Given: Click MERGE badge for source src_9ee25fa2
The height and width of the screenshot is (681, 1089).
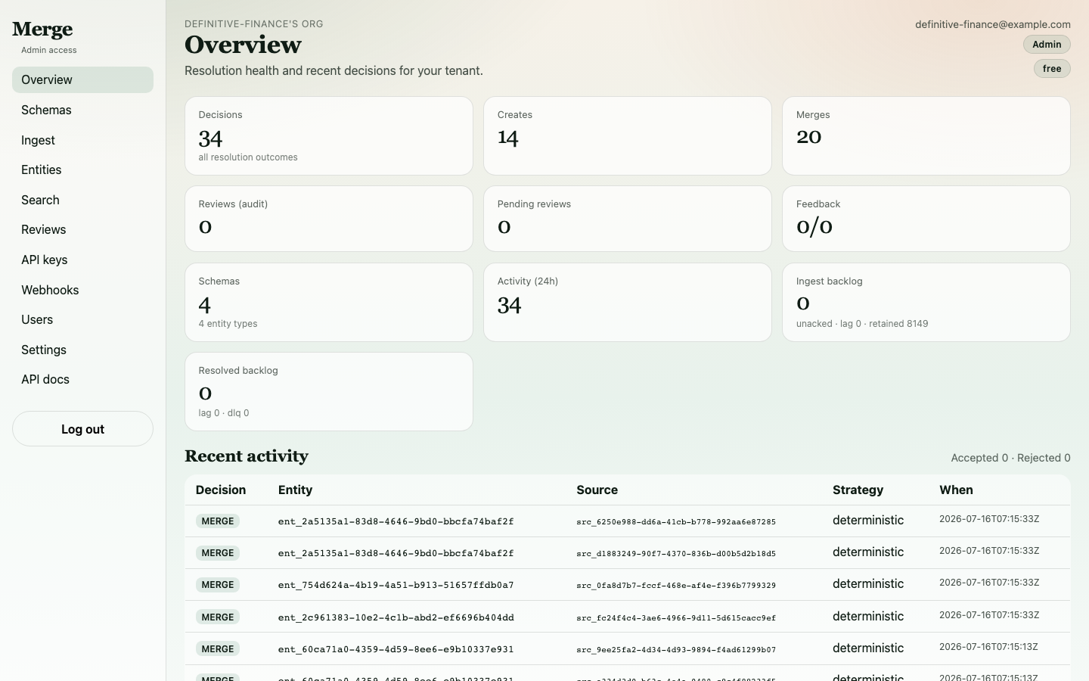Looking at the screenshot, I should (x=218, y=649).
